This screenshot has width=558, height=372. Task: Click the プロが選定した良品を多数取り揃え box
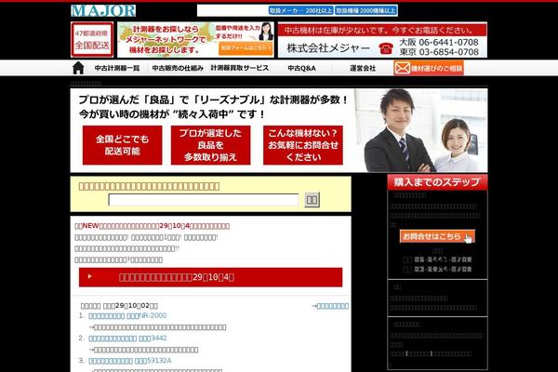click(x=210, y=145)
